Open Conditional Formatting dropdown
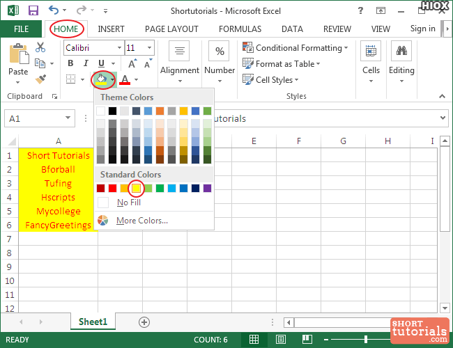 295,48
